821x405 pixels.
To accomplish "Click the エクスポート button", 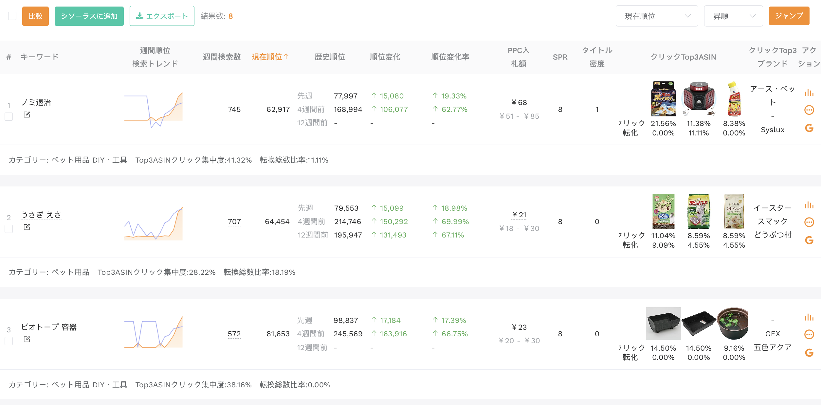I will [x=162, y=16].
